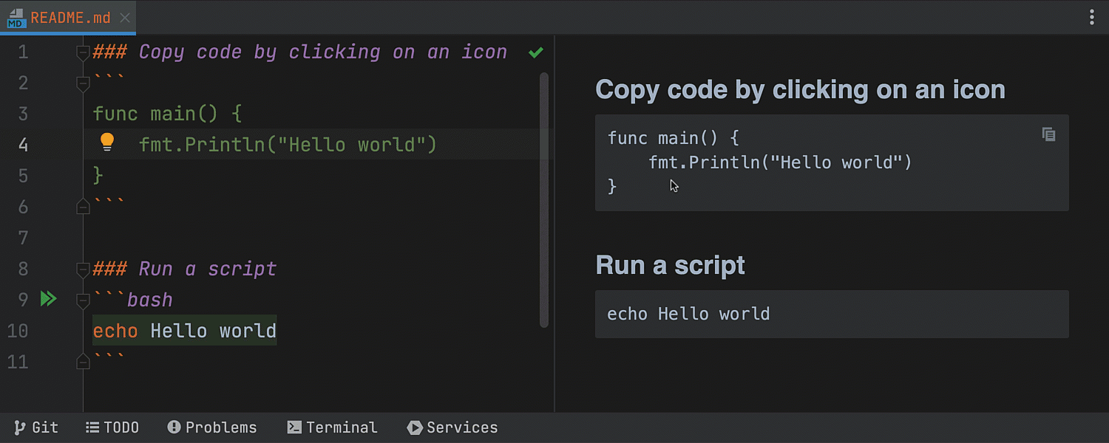Click the fmt.Println line in the preview
1109x443 pixels.
tap(781, 162)
